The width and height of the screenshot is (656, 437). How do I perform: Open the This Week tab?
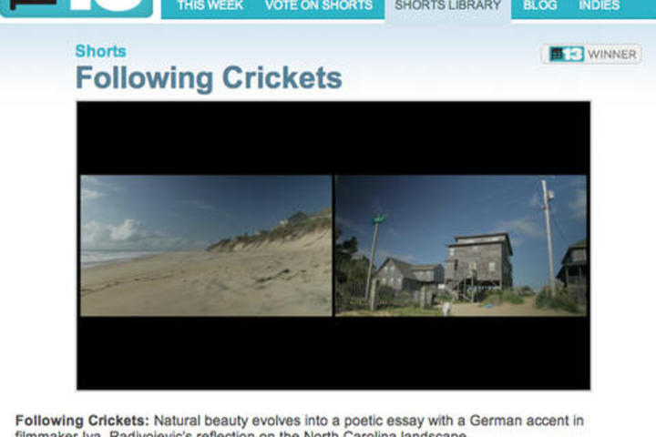pyautogui.click(x=210, y=5)
